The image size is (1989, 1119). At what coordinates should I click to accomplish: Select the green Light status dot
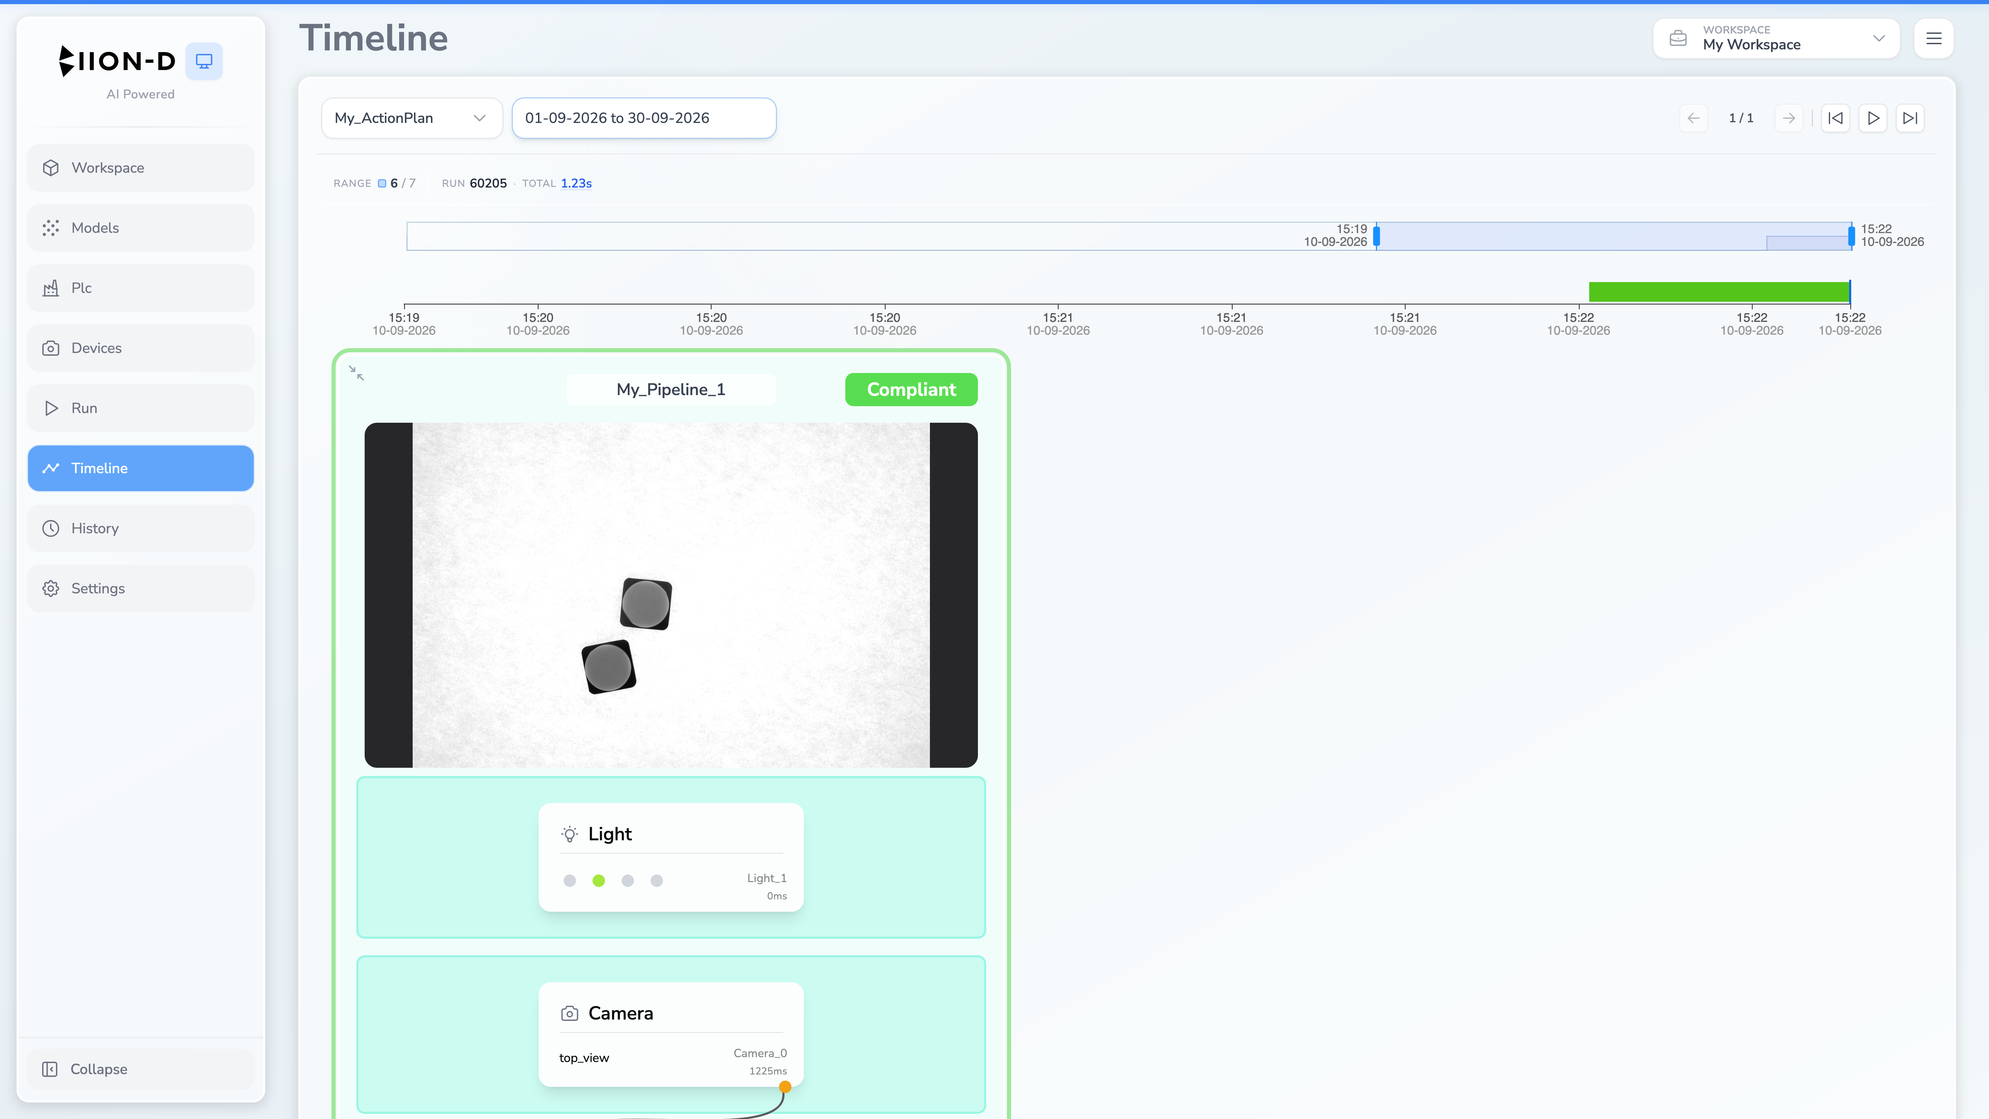pos(598,880)
